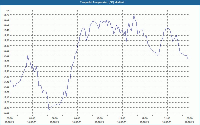Select the 06:00 time label
Viewport: 200px width, 125px height.
(x=55, y=118)
